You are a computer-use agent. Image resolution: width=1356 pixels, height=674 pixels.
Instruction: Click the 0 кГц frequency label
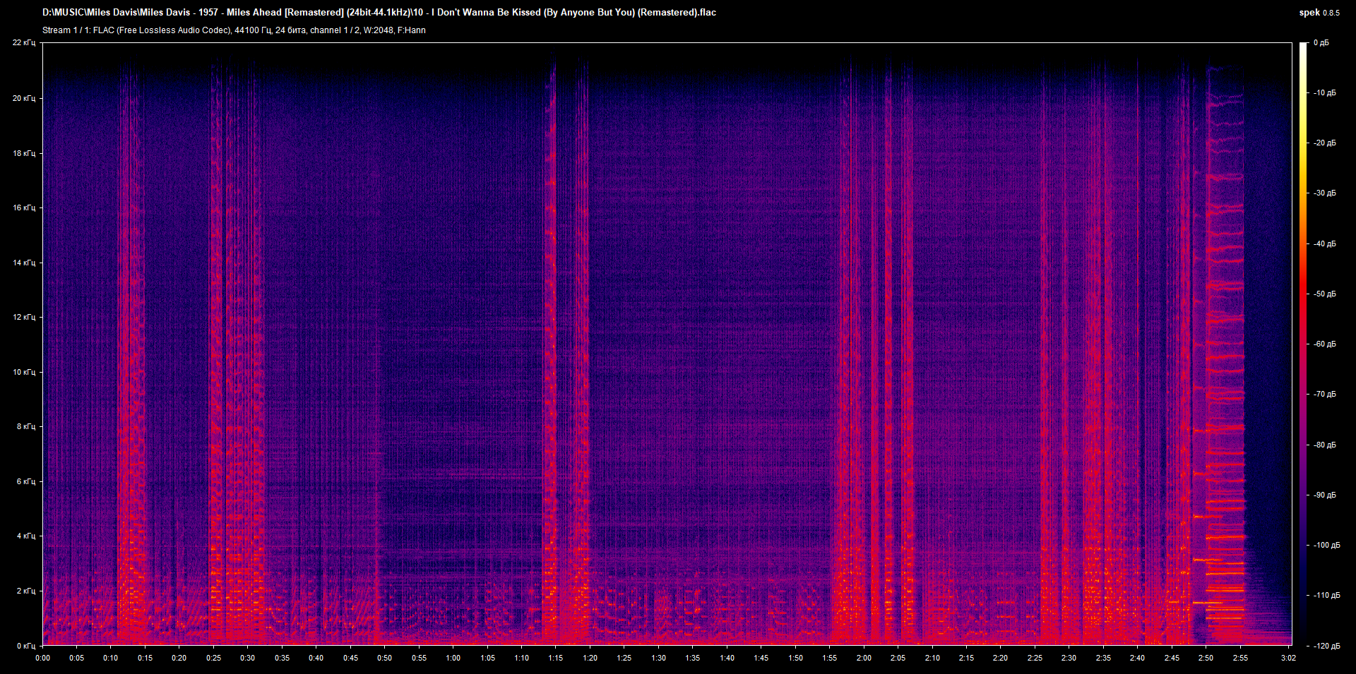coord(26,646)
